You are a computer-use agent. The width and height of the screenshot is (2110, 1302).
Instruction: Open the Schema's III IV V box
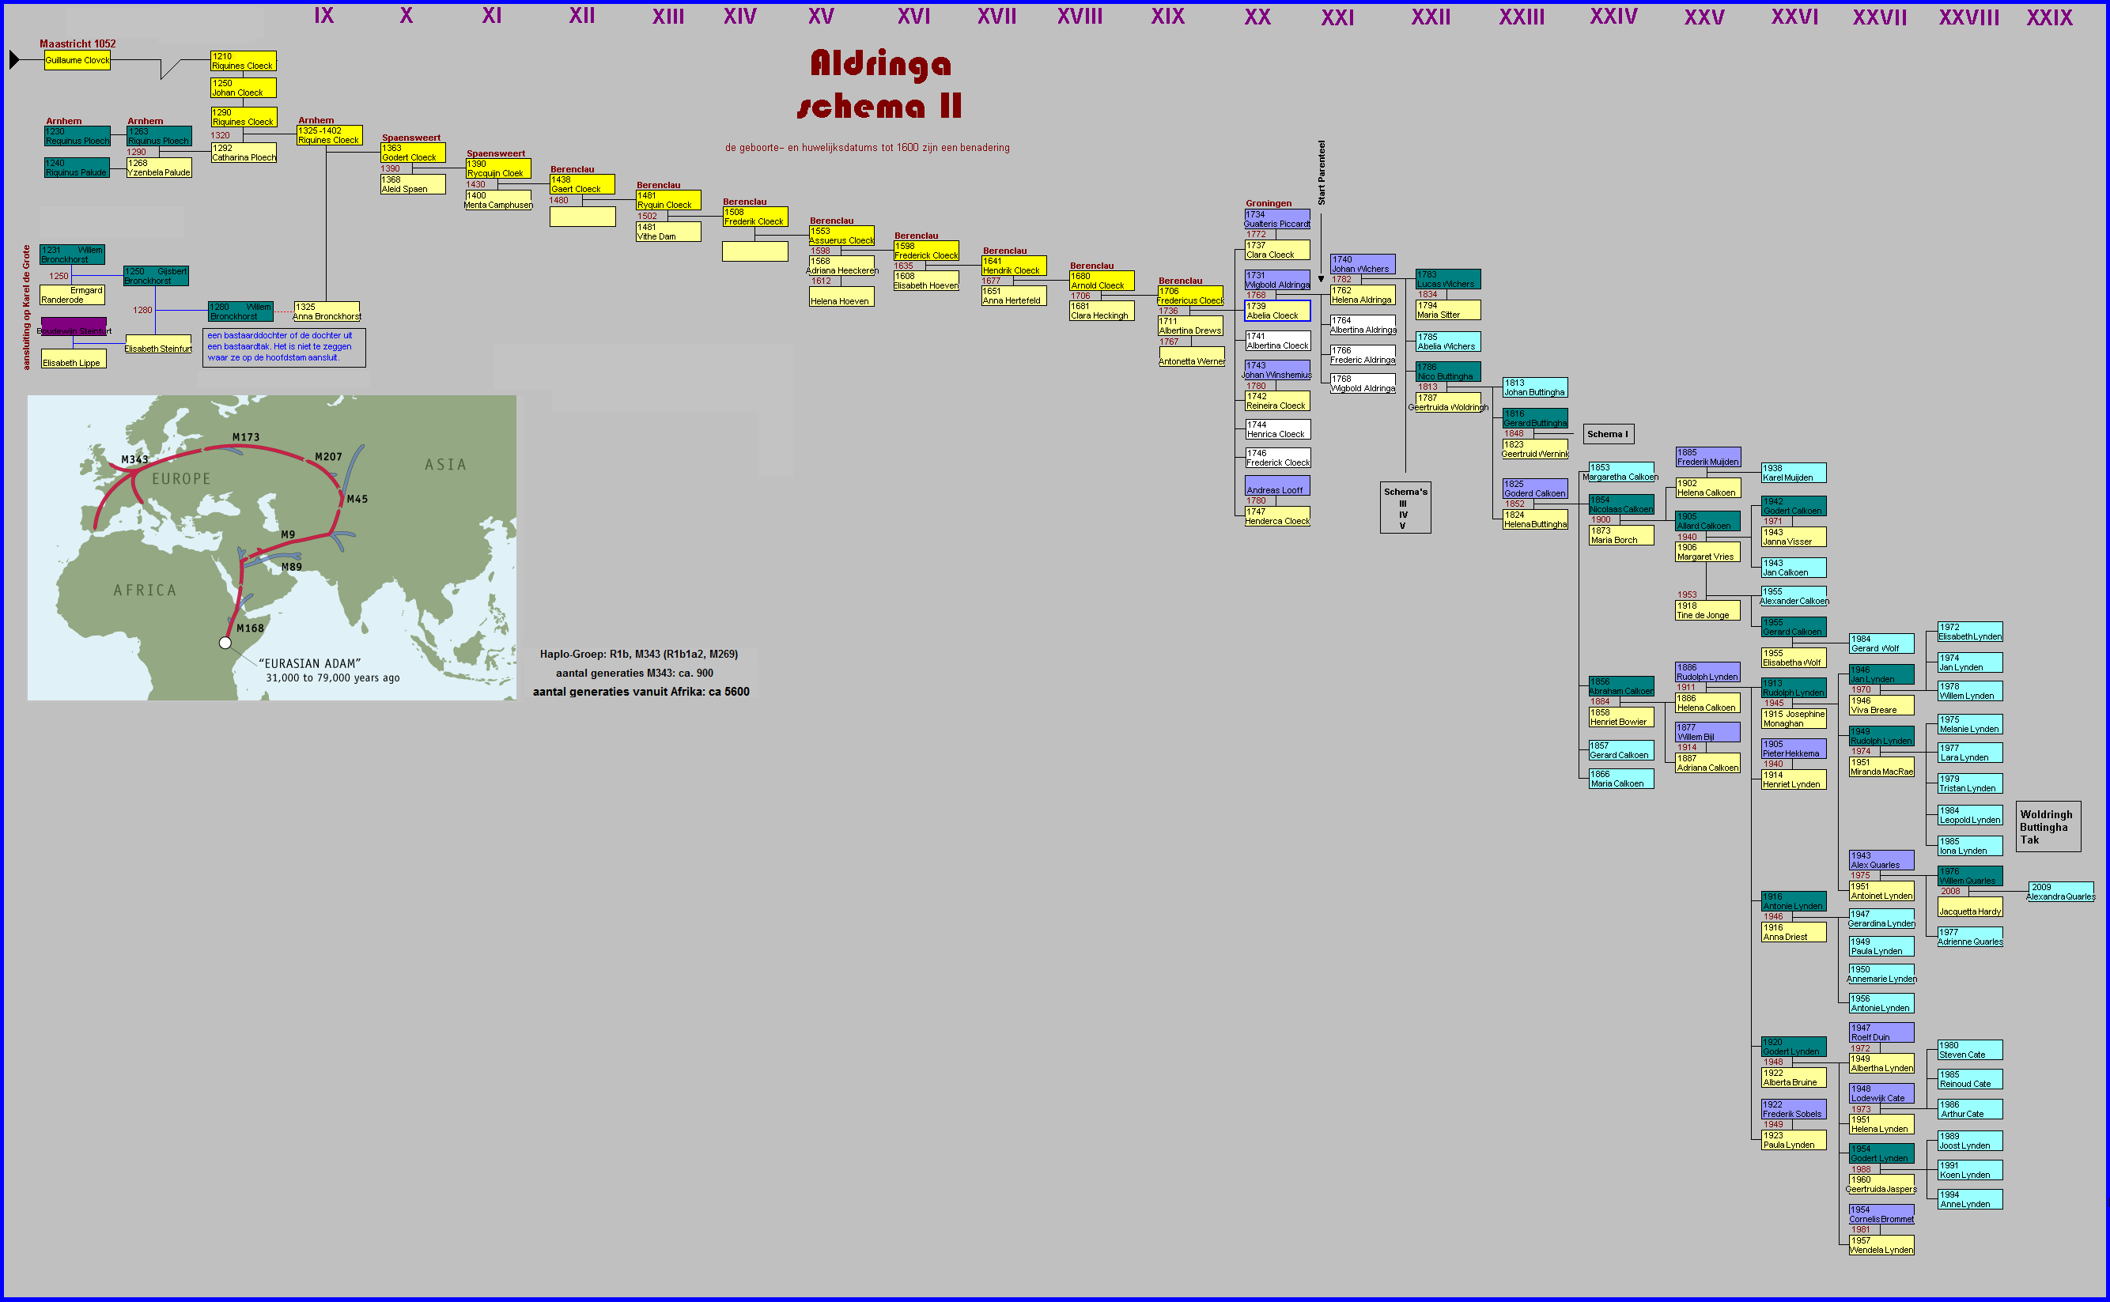point(1405,508)
